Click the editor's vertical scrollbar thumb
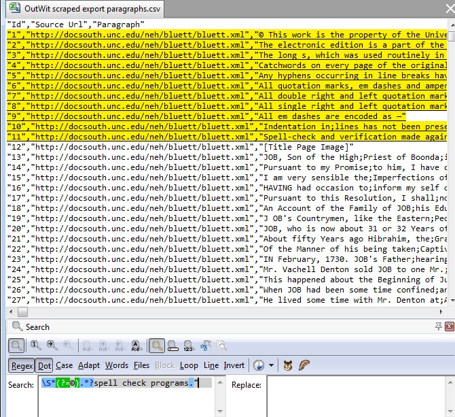The image size is (455, 417). 452,36
